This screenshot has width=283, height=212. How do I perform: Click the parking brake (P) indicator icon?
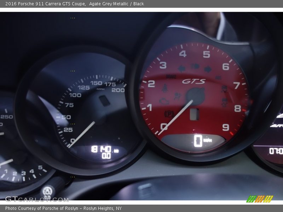[169, 114]
